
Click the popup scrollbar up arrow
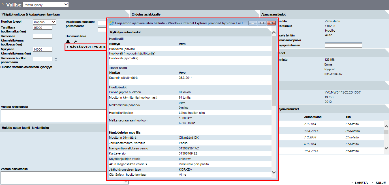(274, 32)
